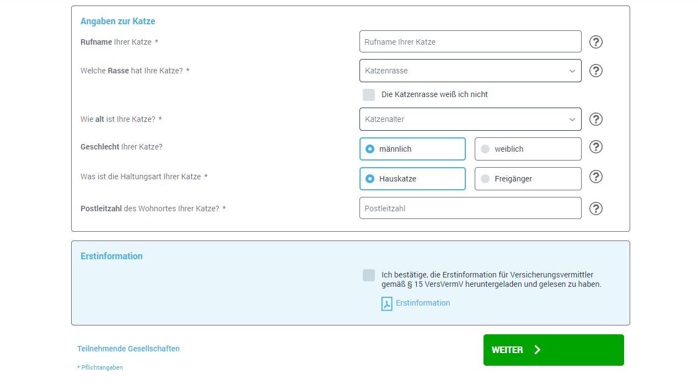Open the Katzenrasse dropdown
698x390 pixels.
pos(470,71)
